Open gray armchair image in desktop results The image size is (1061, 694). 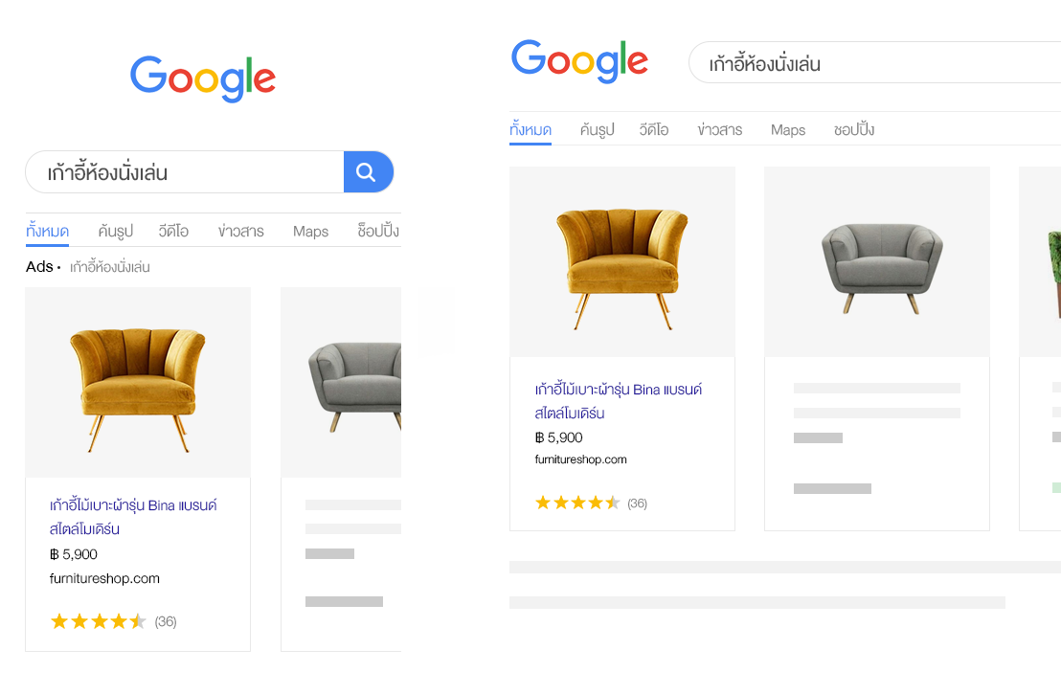pos(877,261)
